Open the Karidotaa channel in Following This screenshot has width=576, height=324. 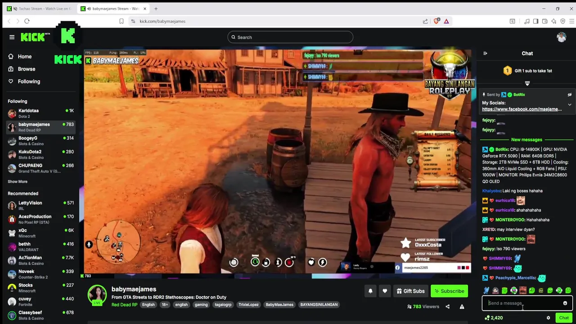[40, 113]
